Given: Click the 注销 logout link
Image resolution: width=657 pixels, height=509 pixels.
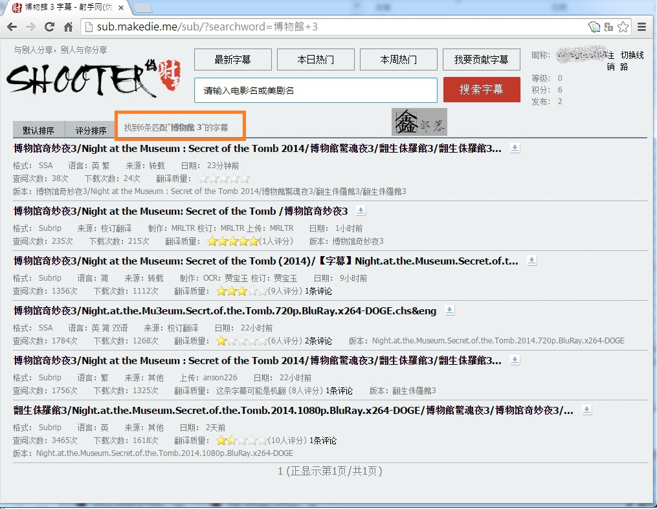Looking at the screenshot, I should (x=611, y=61).
